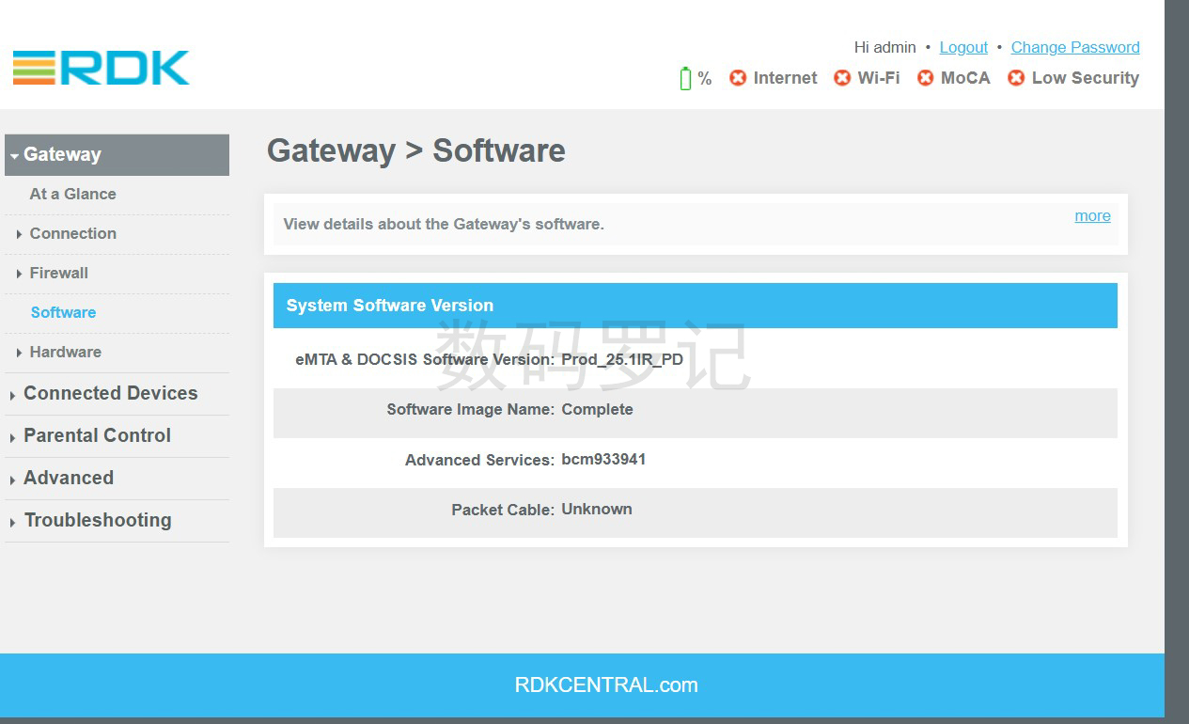
Task: Click the red Internet status icon
Action: 738,78
